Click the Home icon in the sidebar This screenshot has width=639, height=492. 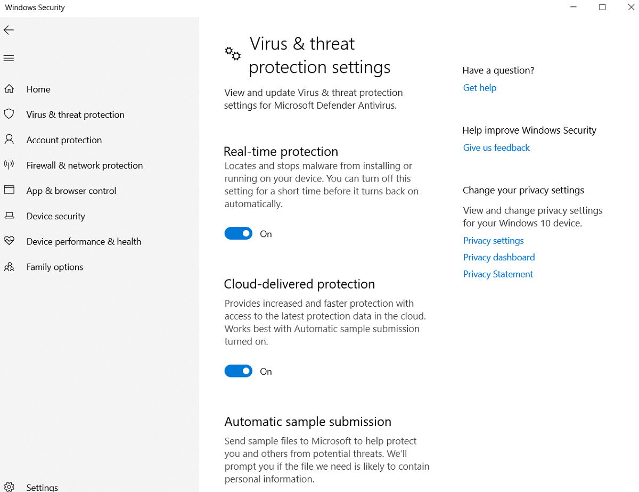tap(9, 89)
